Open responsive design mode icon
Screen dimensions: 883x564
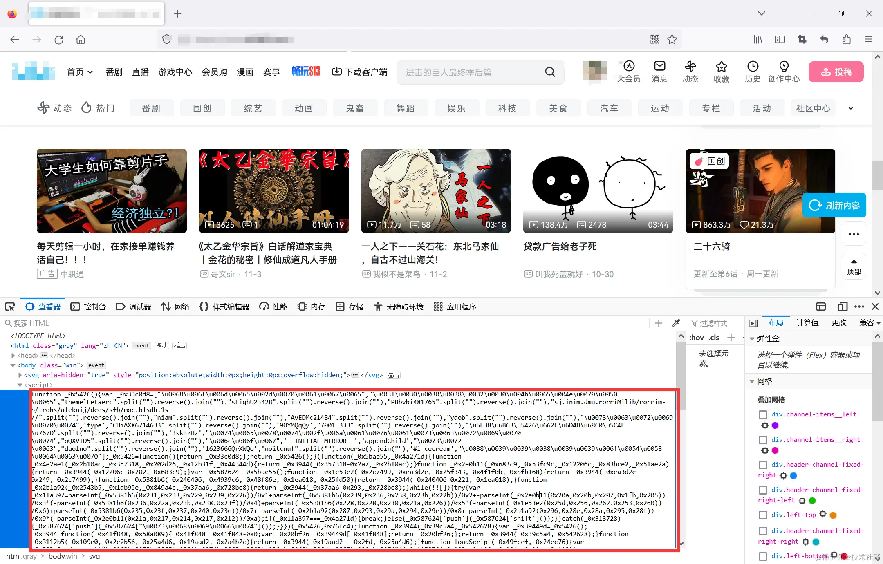(x=842, y=307)
